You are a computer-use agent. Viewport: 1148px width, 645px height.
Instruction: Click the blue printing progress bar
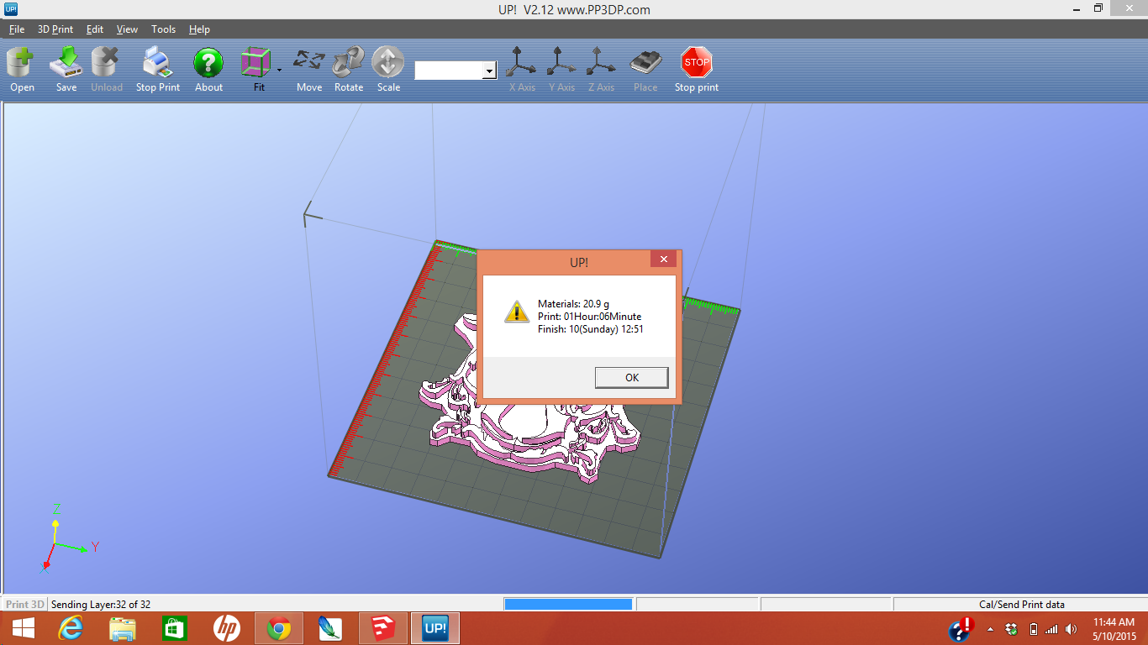pyautogui.click(x=568, y=603)
